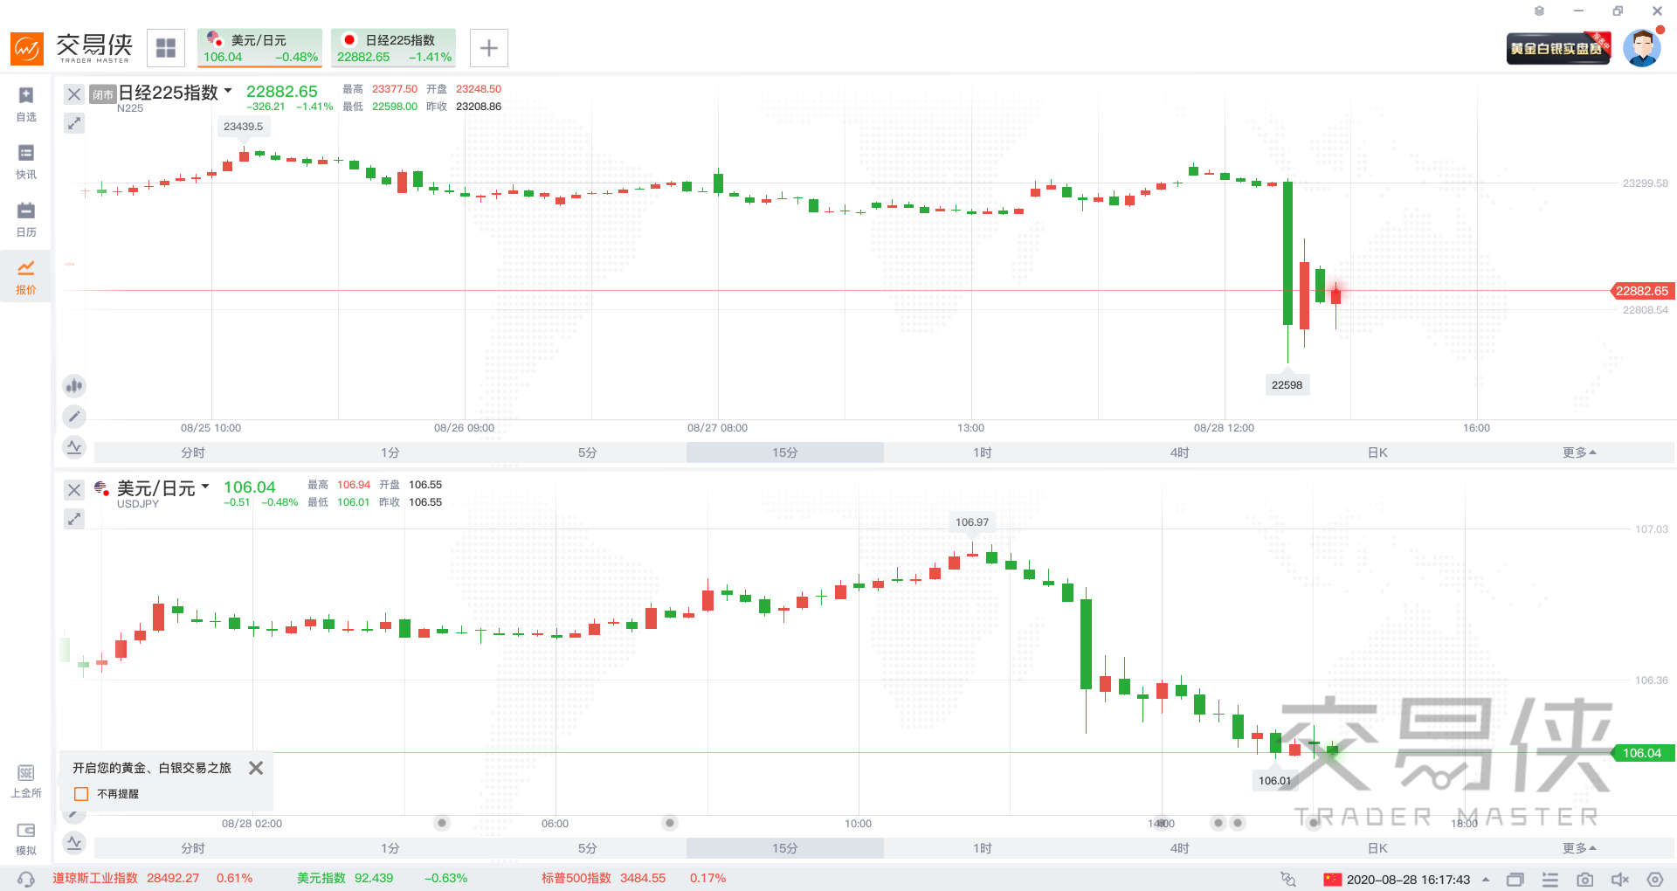This screenshot has height=891, width=1677.
Task: Select 5分 timeframe in Nikkei chart
Action: coord(588,452)
